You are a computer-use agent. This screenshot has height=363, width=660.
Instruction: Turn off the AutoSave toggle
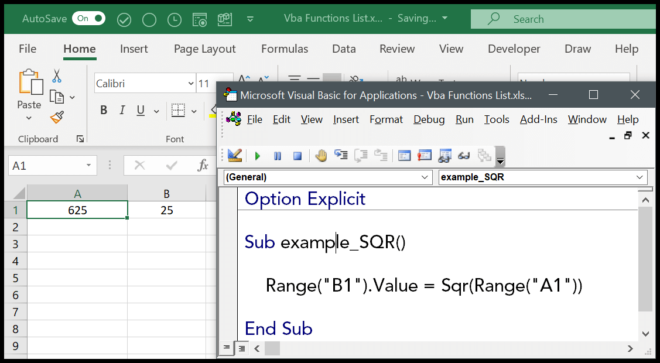[88, 19]
